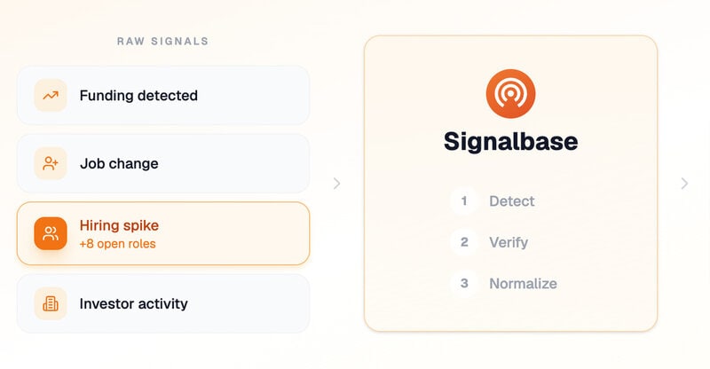Click the Verify step label
Image resolution: width=710 pixels, height=369 pixels.
click(x=509, y=243)
